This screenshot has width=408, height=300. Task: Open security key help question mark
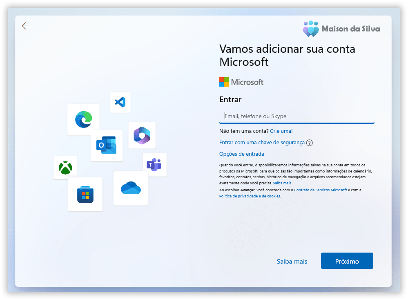point(310,143)
